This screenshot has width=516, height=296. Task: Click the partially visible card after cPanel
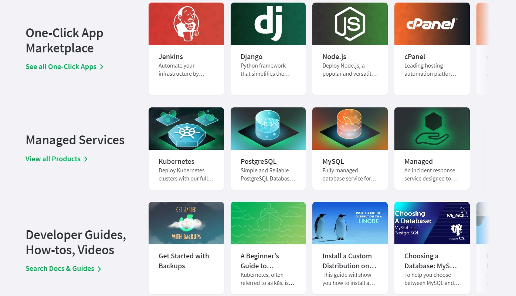click(x=483, y=48)
